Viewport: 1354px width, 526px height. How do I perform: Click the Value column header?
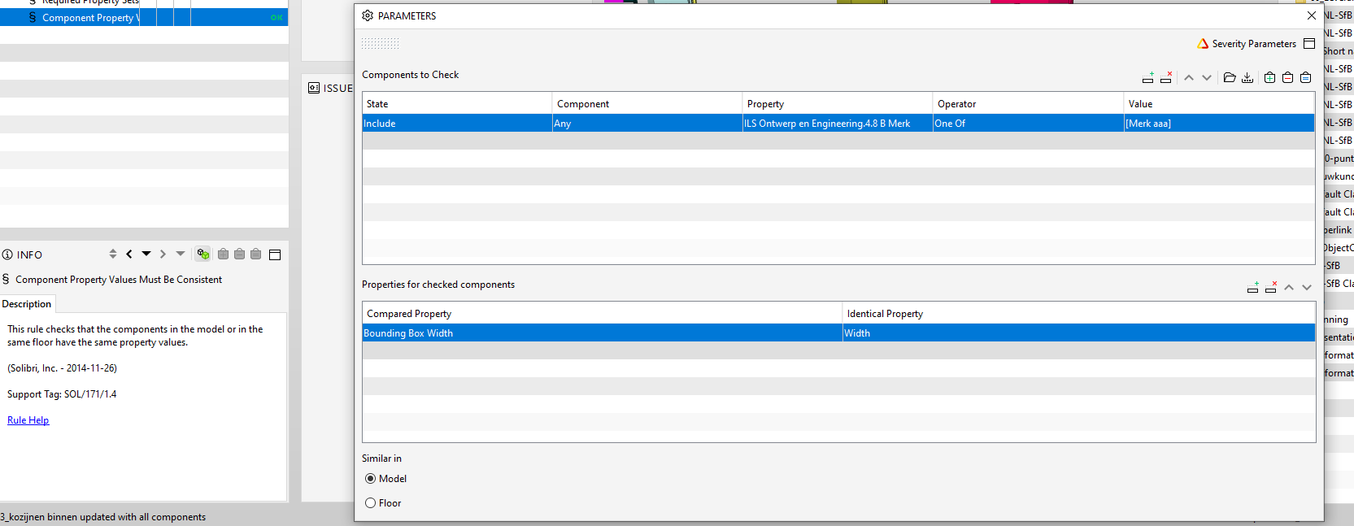[x=1219, y=104]
